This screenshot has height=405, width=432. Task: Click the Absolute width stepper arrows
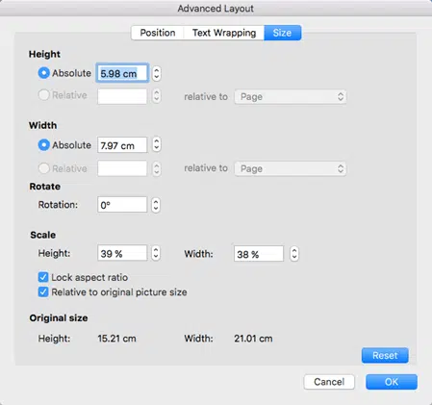coord(156,144)
